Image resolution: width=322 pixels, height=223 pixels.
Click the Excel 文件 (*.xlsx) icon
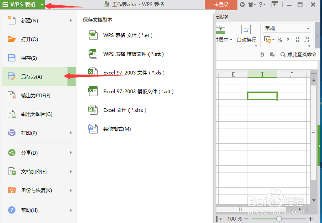[x=93, y=110]
